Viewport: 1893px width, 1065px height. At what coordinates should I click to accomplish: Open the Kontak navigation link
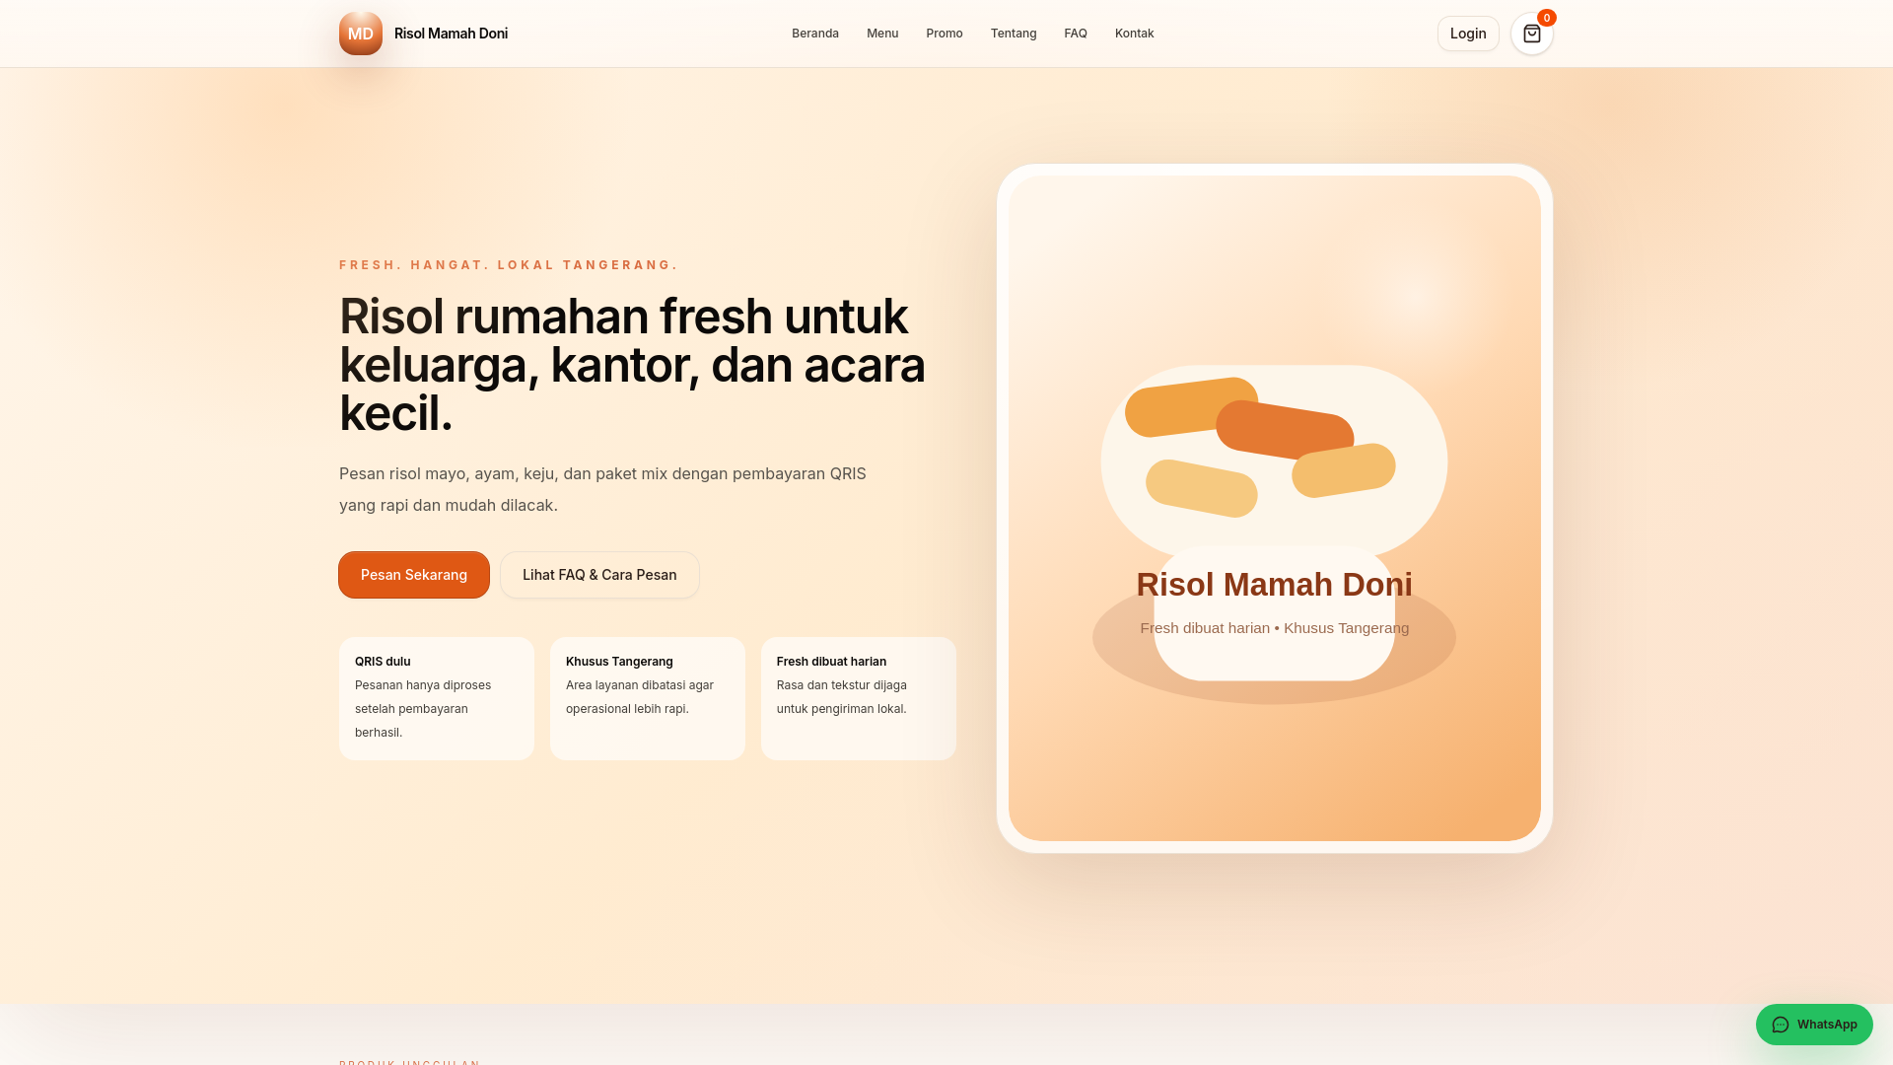pos(1134,34)
